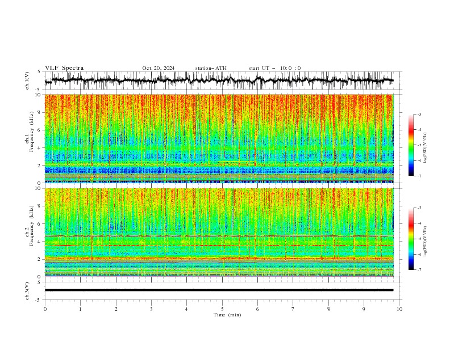The image size is (450, 347).
Task: Click time axis tick label "5"
Action: (x=222, y=309)
